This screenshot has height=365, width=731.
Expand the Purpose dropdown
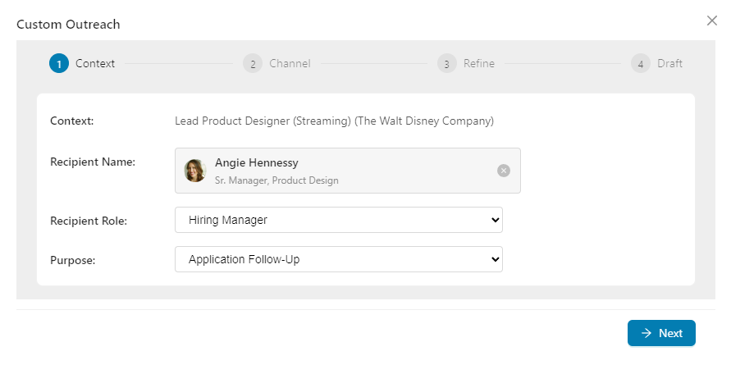338,259
